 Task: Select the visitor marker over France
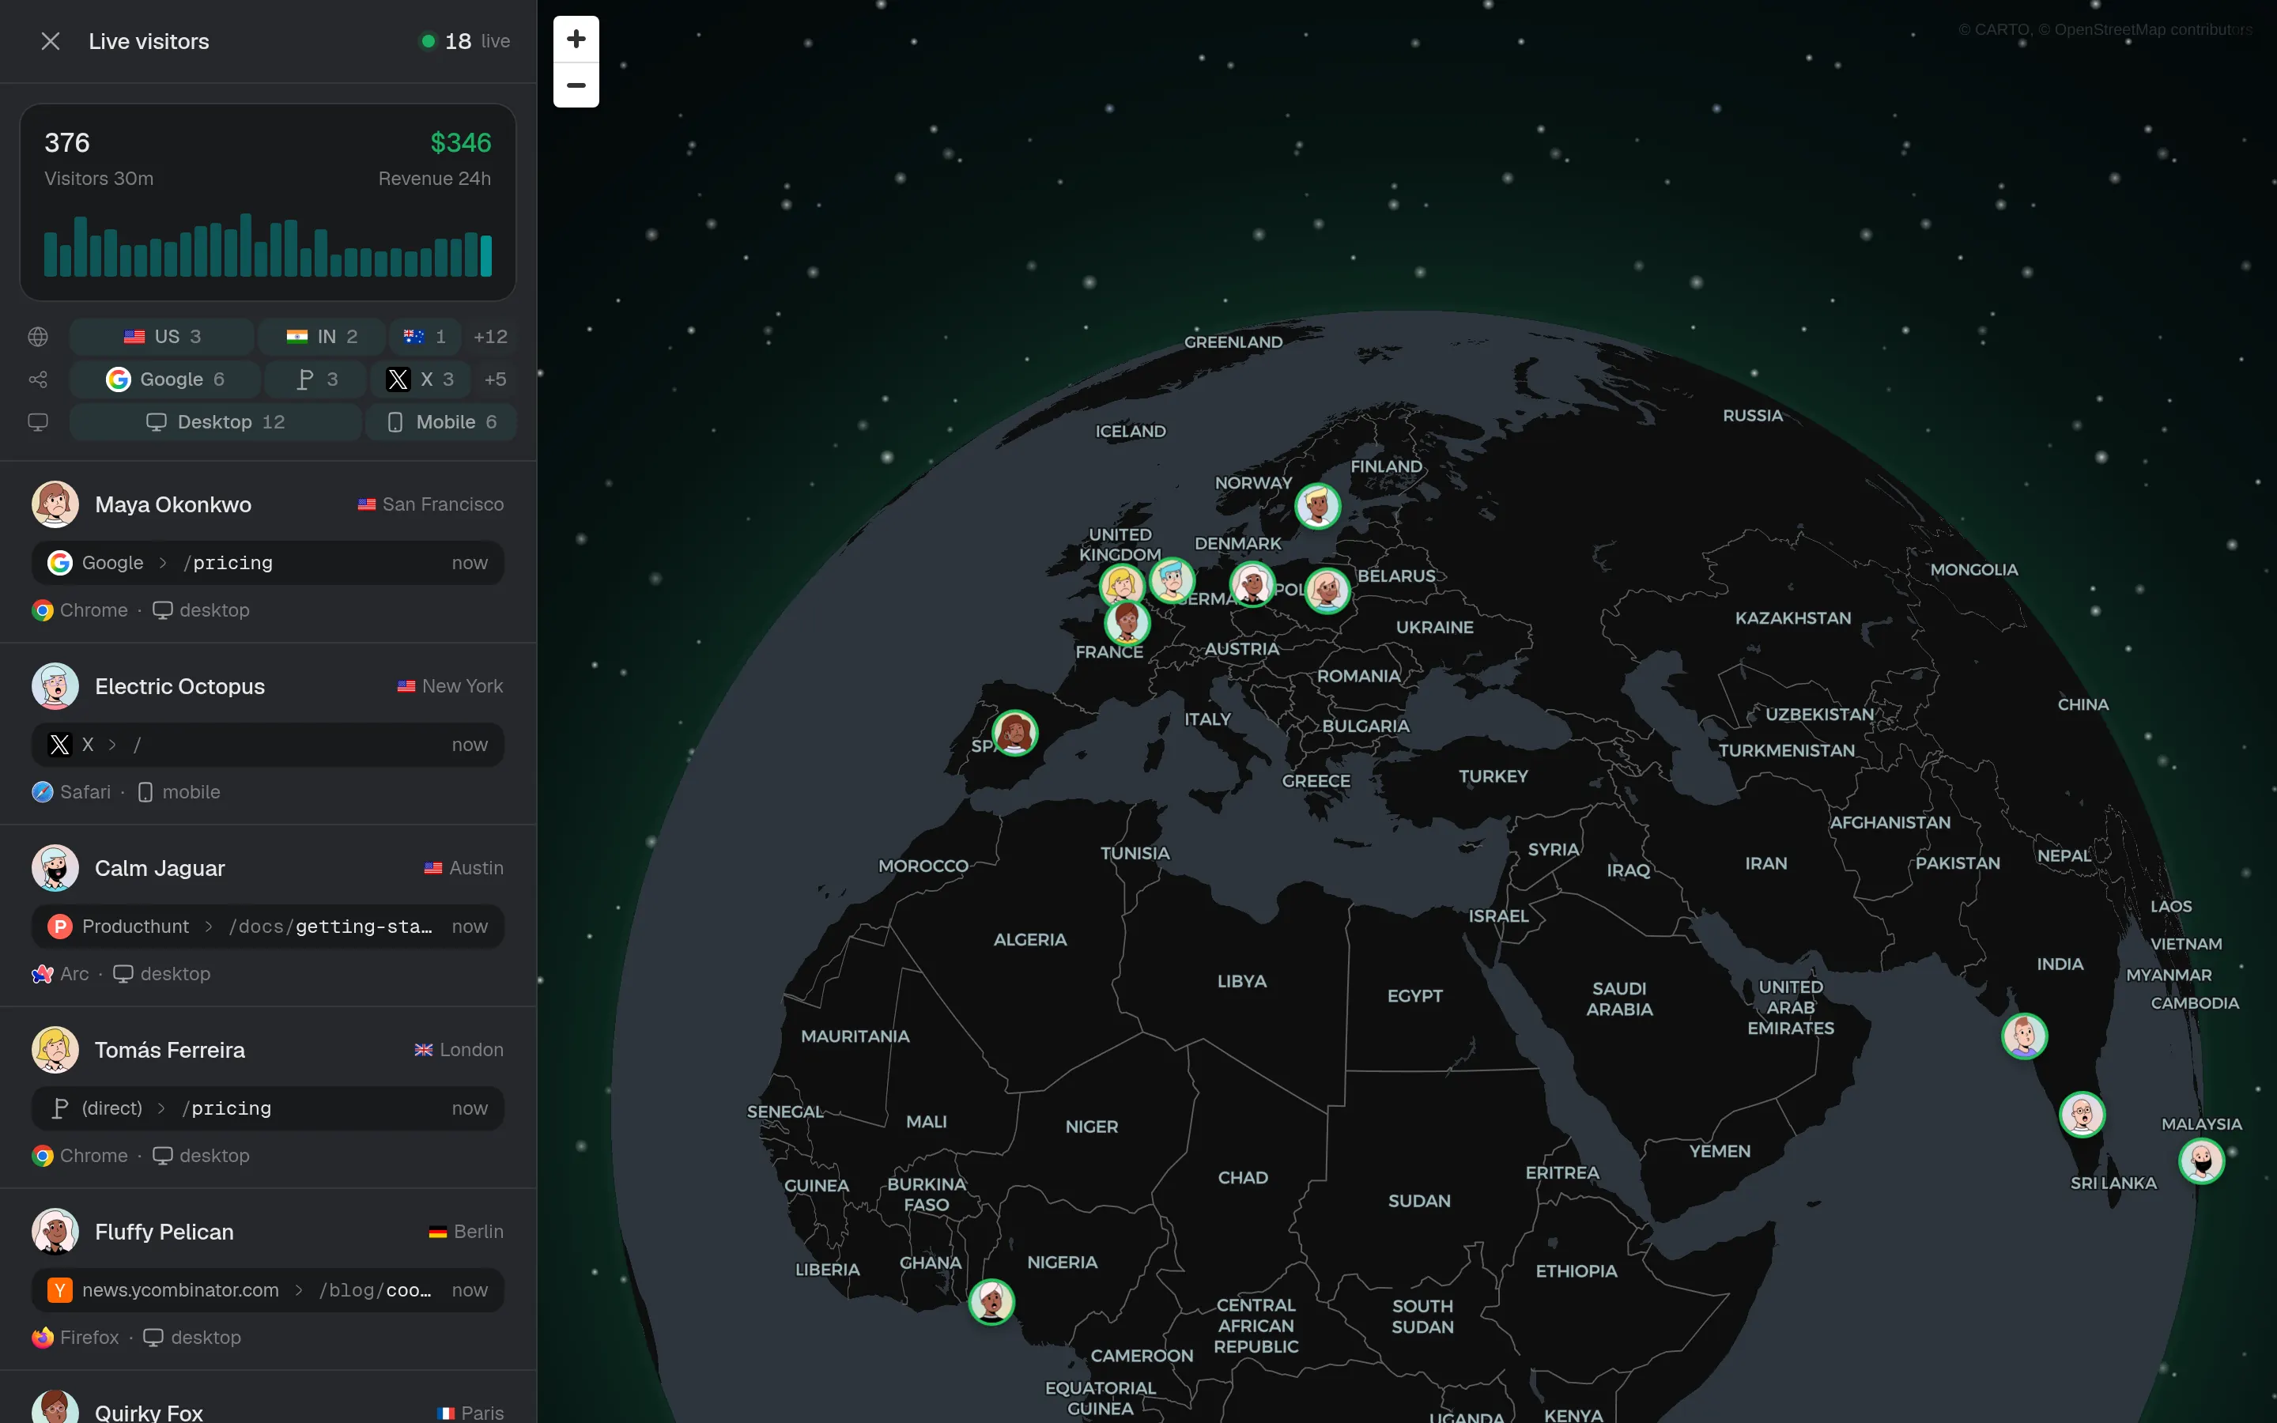tap(1127, 622)
